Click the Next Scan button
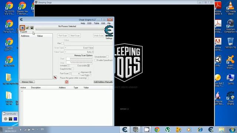 tap(75, 36)
